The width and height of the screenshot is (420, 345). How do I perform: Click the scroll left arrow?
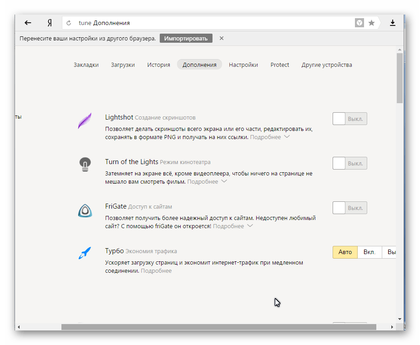click(x=19, y=327)
